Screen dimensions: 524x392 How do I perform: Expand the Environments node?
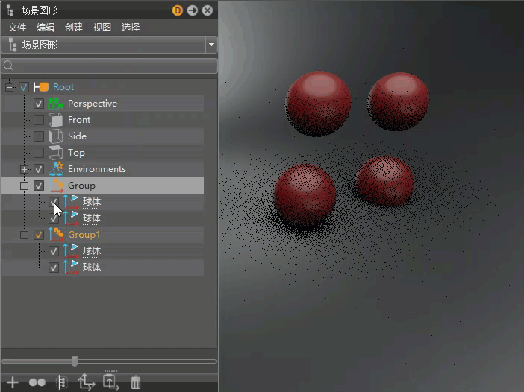(x=24, y=169)
